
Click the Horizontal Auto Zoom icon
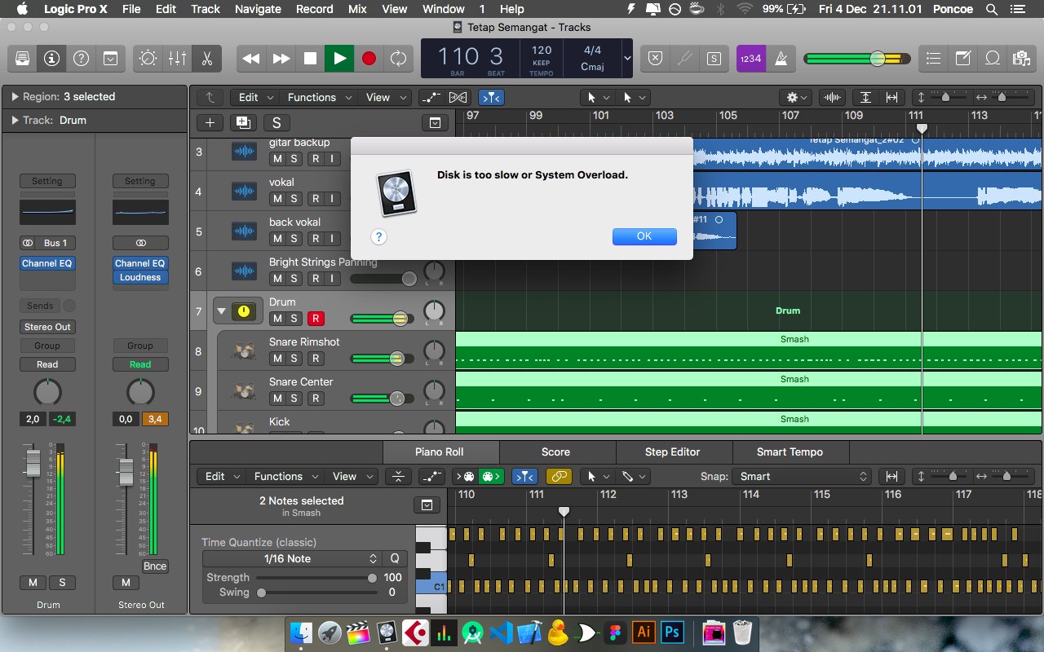point(891,97)
